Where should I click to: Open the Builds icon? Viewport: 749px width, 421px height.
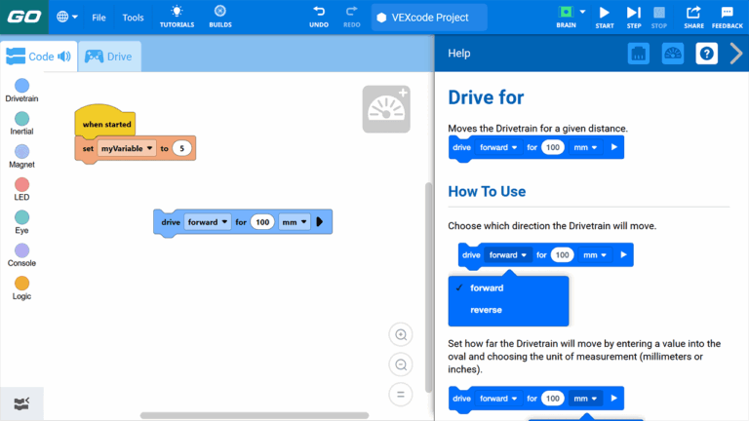tap(220, 17)
